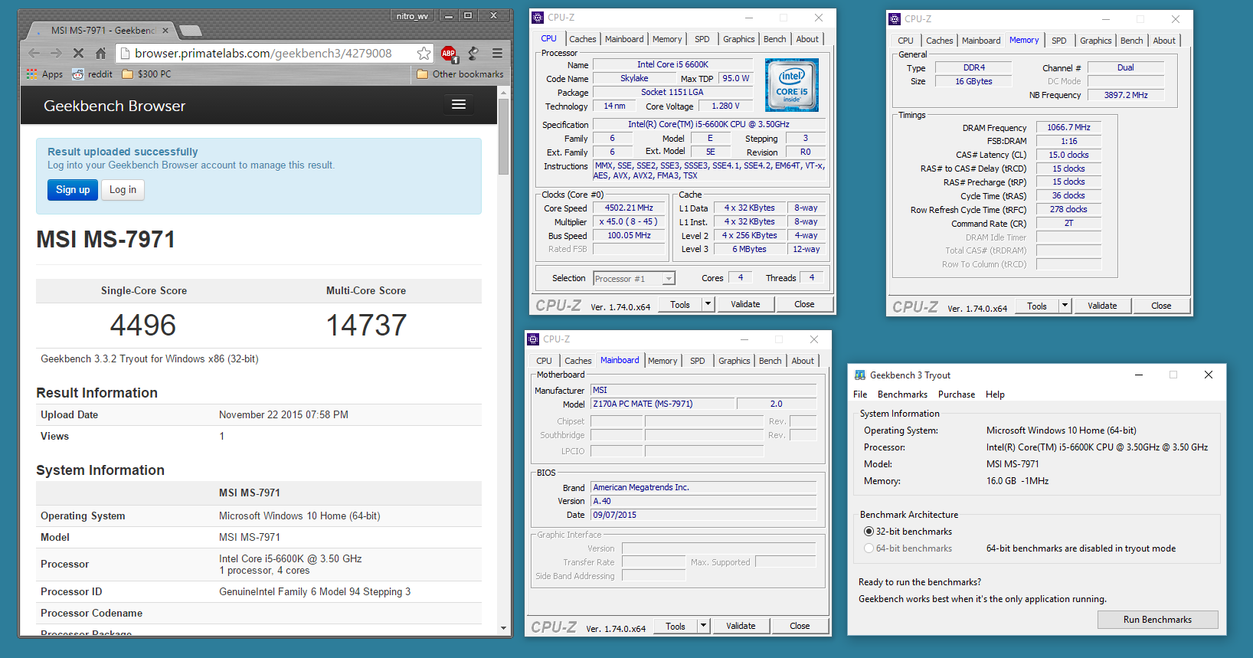Click Close button in the CPU-Z CPU window
This screenshot has width=1253, height=658.
804,304
